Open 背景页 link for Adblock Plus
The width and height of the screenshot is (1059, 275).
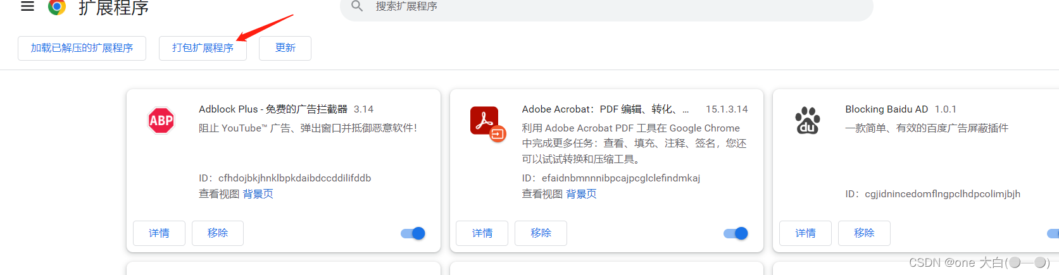[258, 194]
